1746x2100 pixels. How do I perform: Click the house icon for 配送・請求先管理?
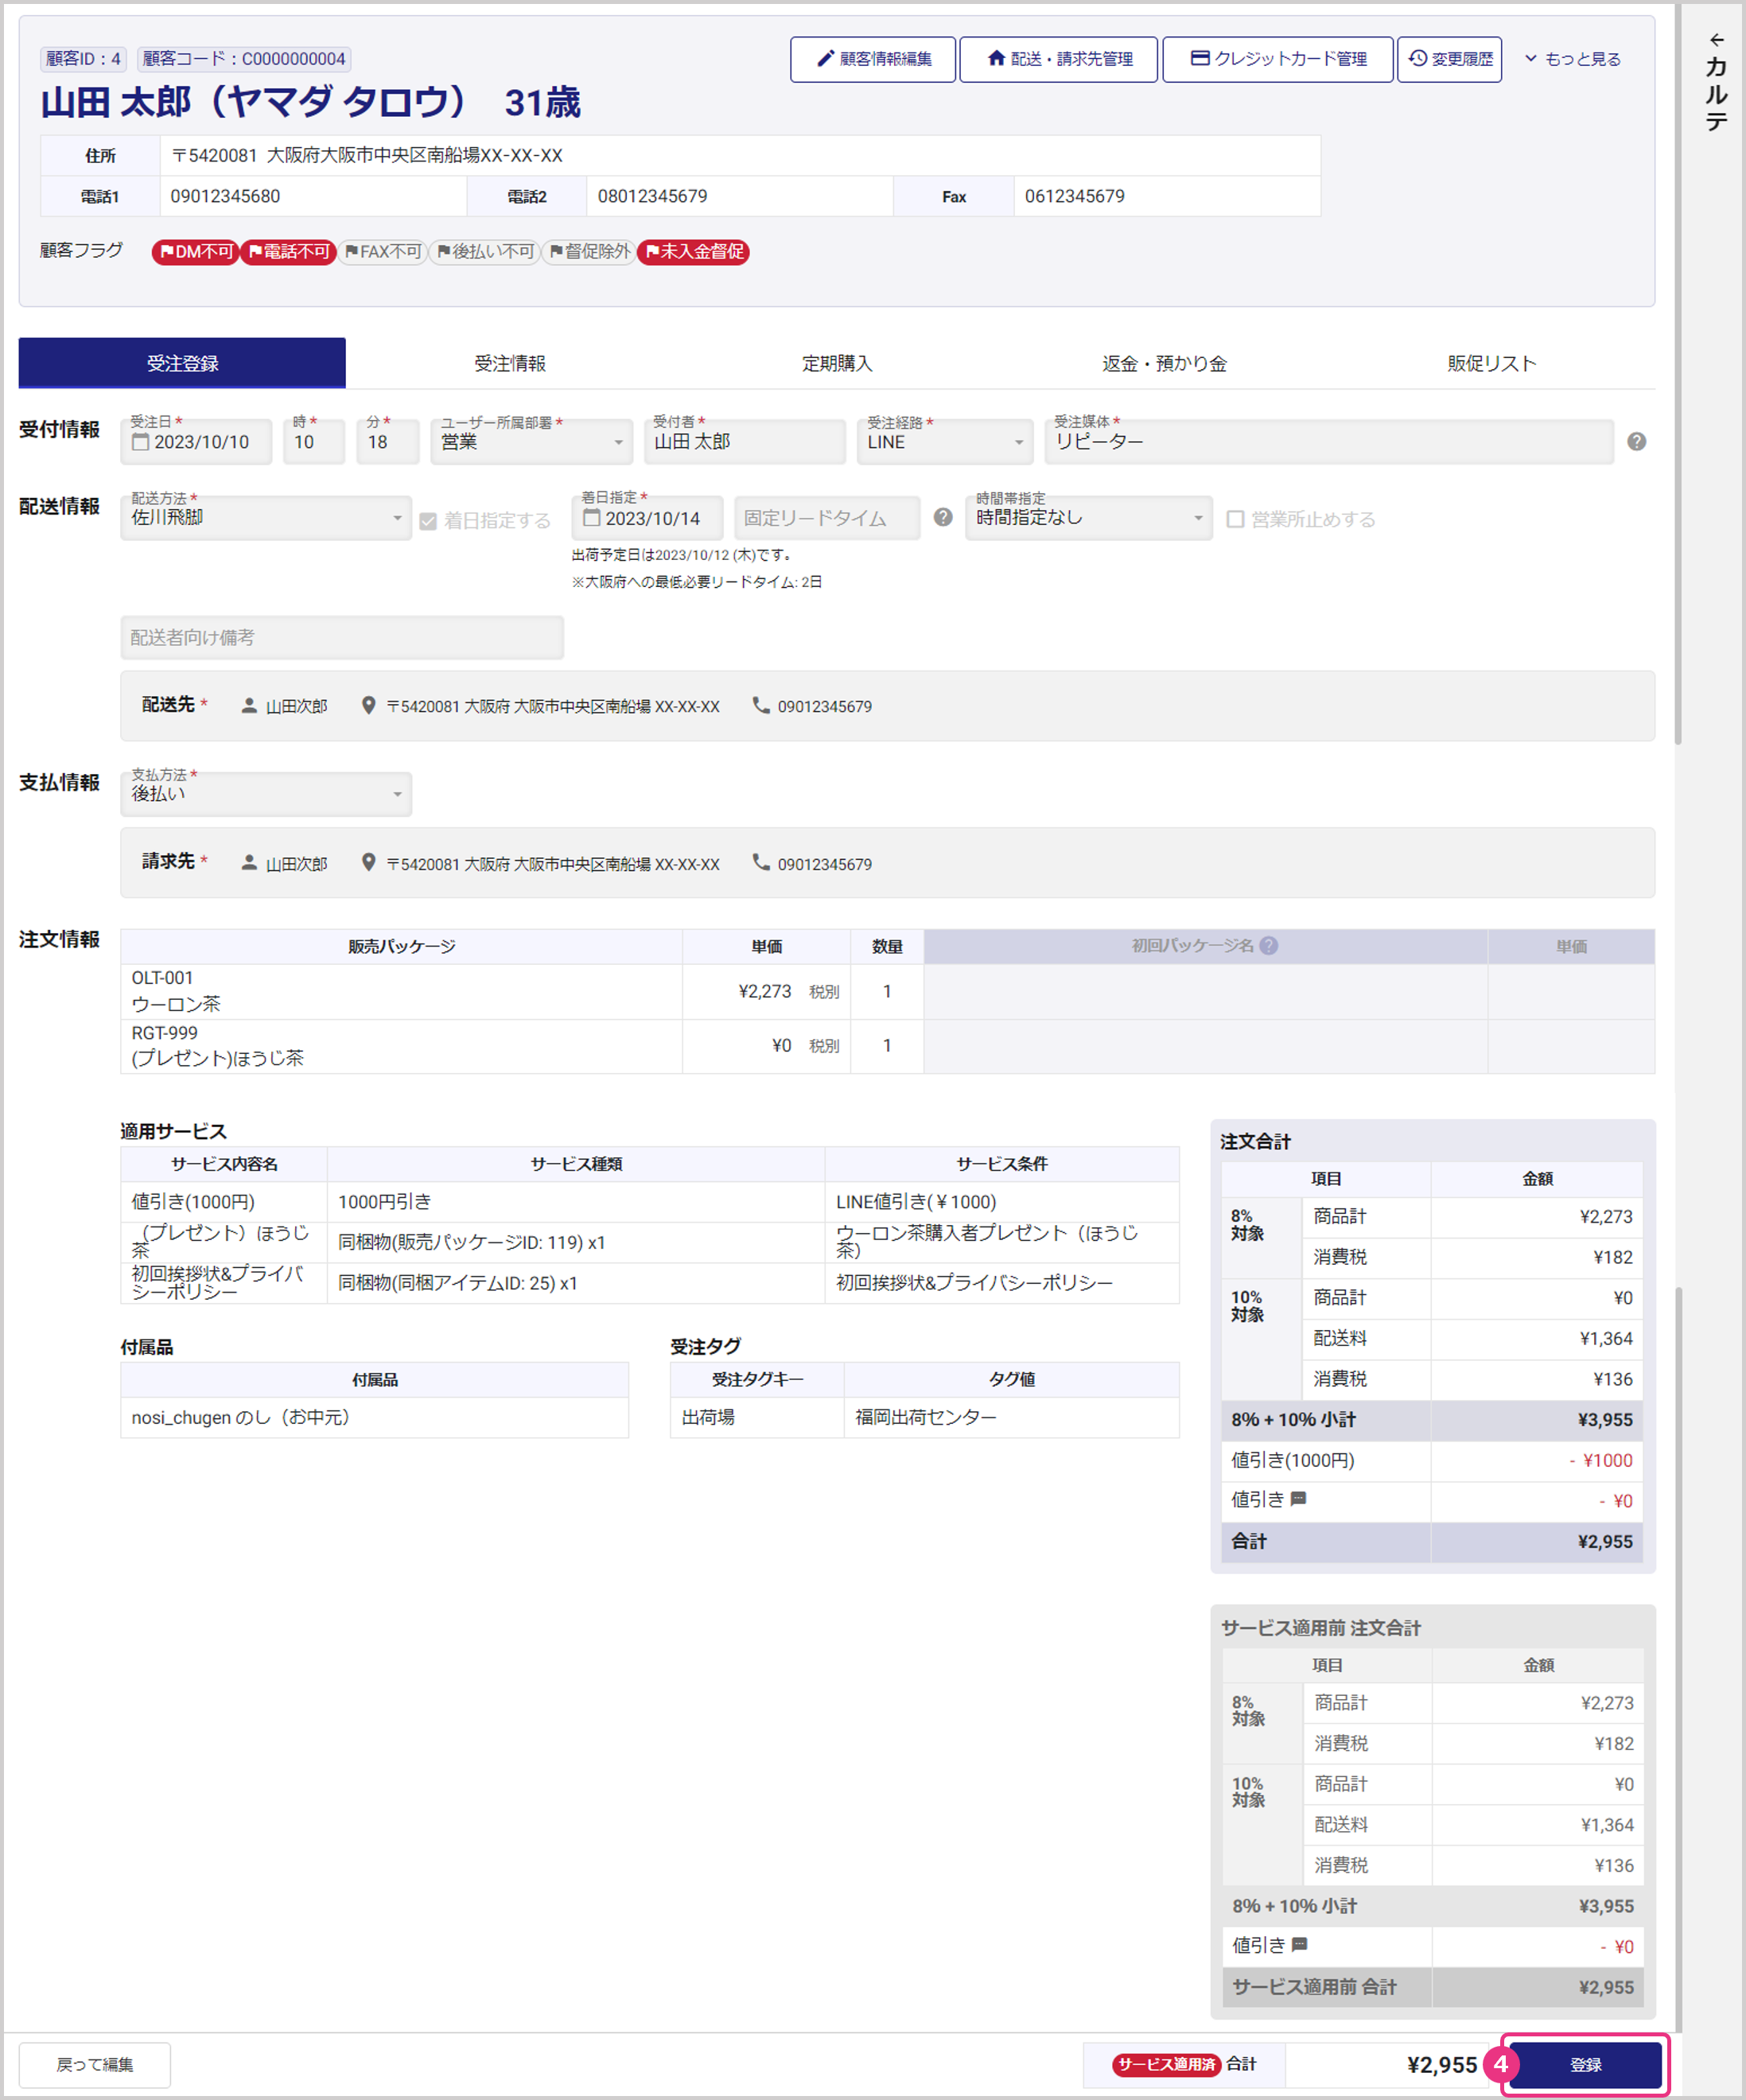tap(996, 59)
